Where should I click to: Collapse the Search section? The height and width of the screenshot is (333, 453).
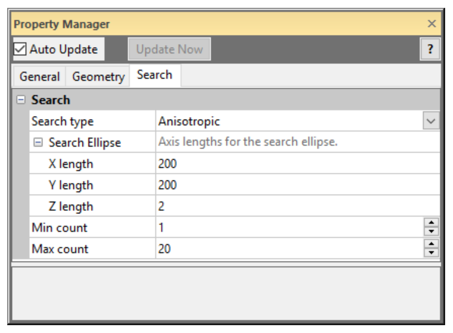(21, 100)
